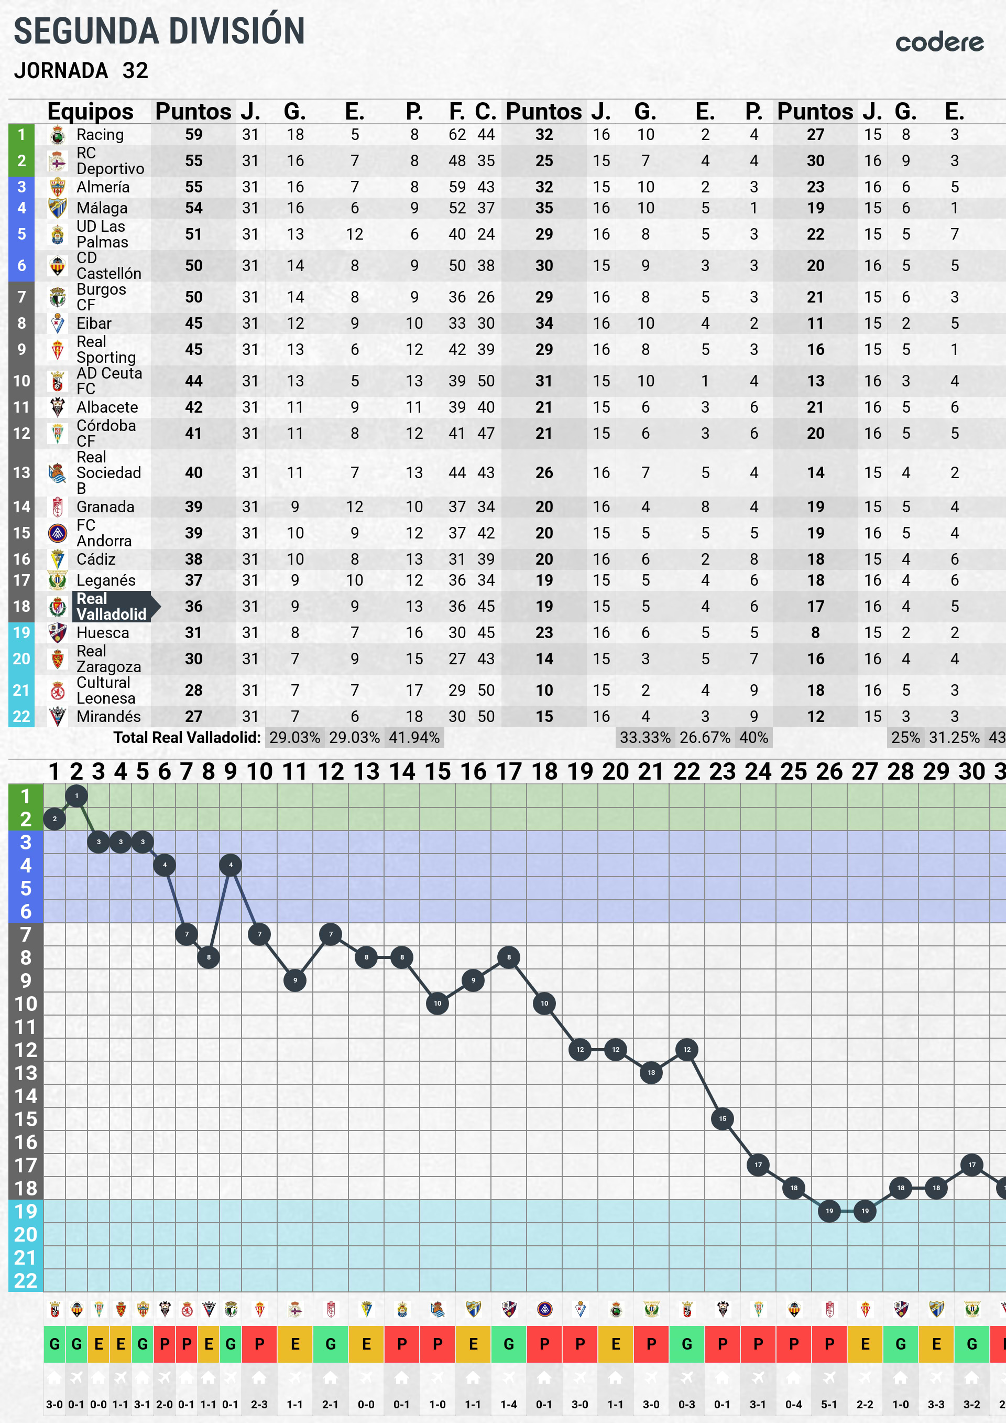Click the green G box above 2-1

(330, 1344)
